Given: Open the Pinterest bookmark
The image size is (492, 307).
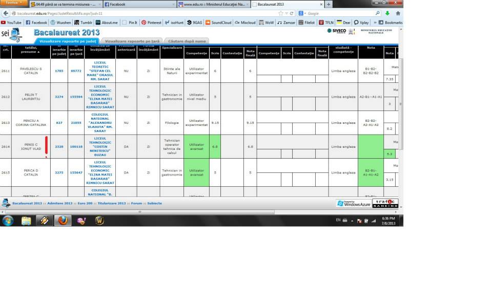Looking at the screenshot, I should 151,23.
